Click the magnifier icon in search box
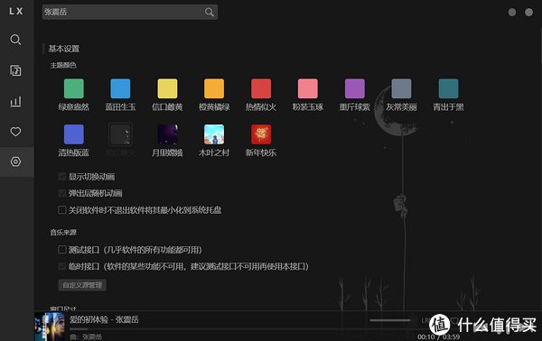 click(x=210, y=12)
